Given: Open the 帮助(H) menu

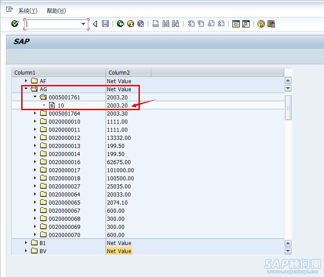Looking at the screenshot, I should [x=56, y=11].
